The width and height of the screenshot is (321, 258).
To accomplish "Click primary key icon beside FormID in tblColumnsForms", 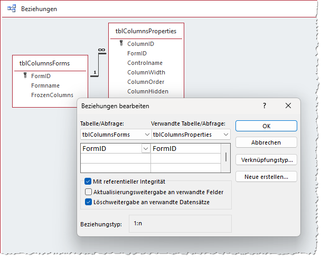I will pyautogui.click(x=25, y=76).
